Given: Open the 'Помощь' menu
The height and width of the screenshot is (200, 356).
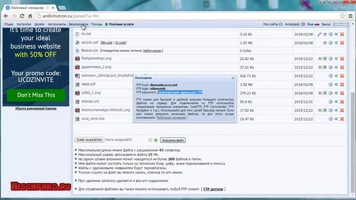Looking at the screenshot, I should [96, 24].
